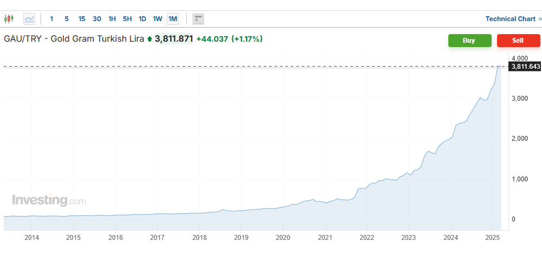Viewport: 542px width, 255px height.
Task: Click the 3,811.643 current price marker
Action: tap(525, 67)
